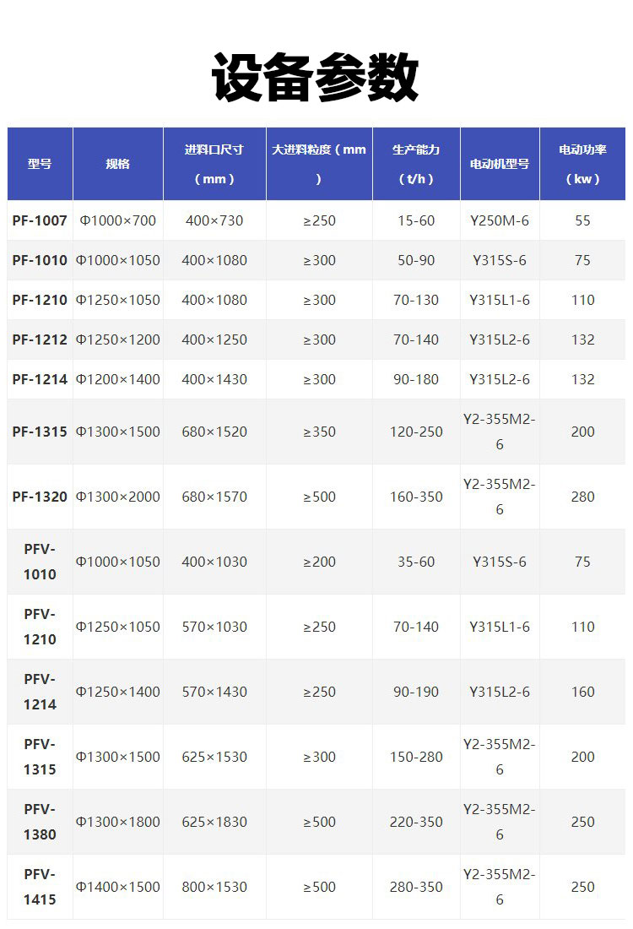Click the Φ1300×1800 specification cell
This screenshot has width=633, height=929.
[x=118, y=822]
